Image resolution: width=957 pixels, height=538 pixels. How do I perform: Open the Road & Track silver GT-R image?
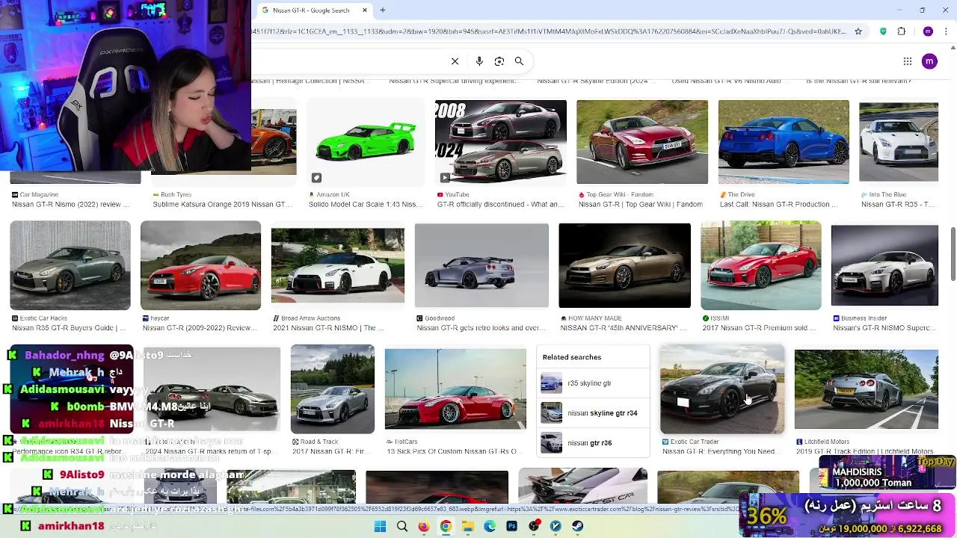click(333, 389)
